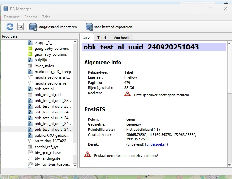Click the column value geom
Image resolution: width=232 pixels, height=179 pixels.
click(x=130, y=120)
